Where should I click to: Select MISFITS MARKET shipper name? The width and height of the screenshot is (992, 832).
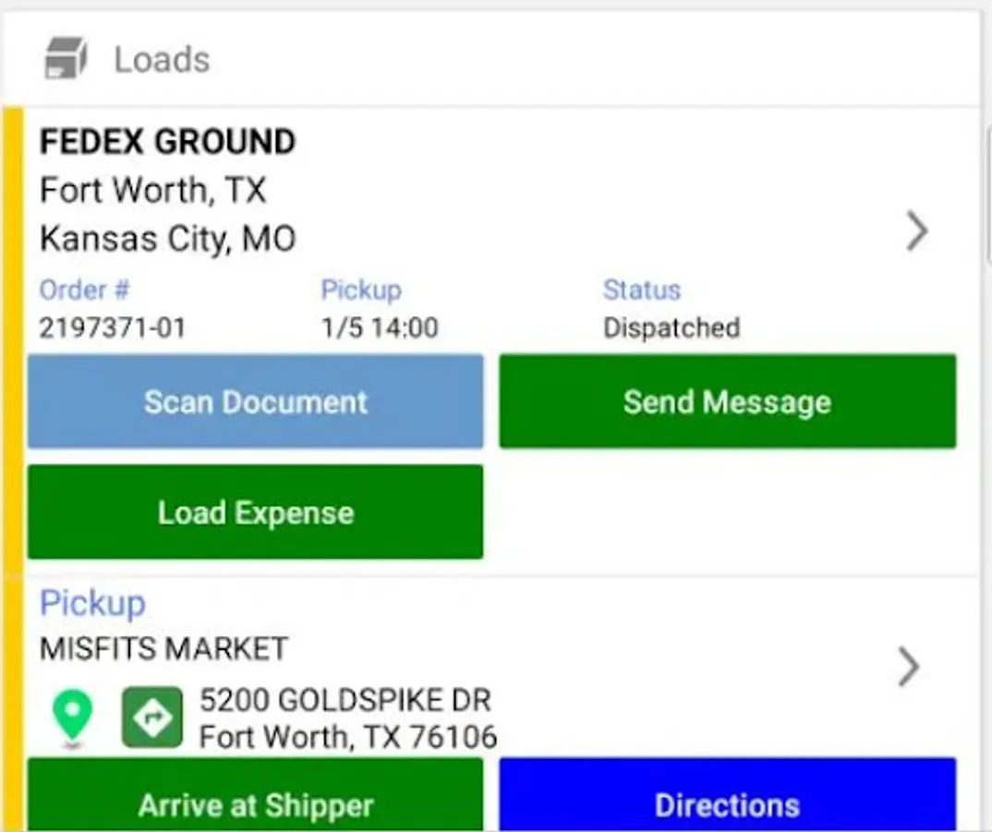tap(163, 649)
